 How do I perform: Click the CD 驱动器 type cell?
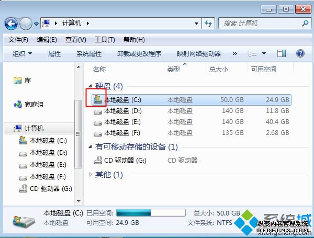[x=182, y=160]
